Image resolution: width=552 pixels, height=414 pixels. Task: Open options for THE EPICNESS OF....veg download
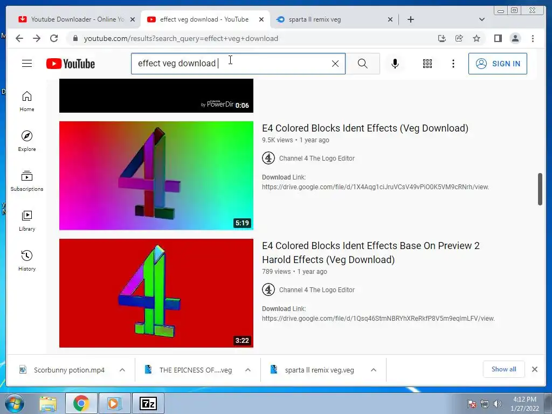tap(248, 370)
